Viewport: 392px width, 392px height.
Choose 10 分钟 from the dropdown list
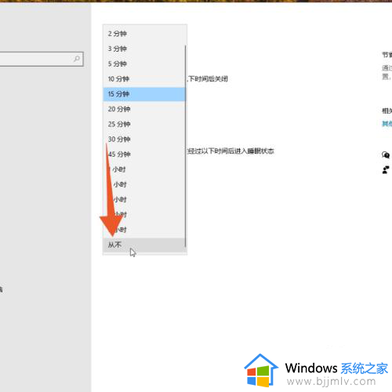point(144,79)
